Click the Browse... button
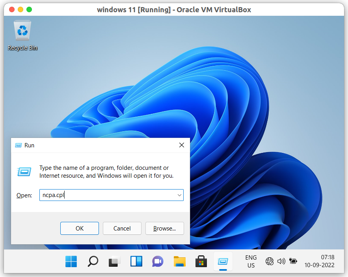The width and height of the screenshot is (348, 277). click(x=164, y=228)
